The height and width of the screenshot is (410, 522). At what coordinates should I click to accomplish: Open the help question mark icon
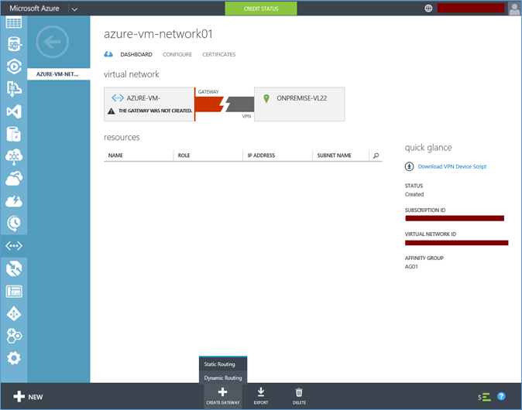[x=501, y=396]
